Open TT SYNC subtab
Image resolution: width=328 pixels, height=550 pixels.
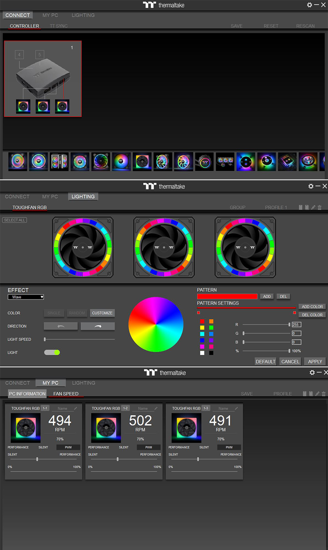(59, 26)
